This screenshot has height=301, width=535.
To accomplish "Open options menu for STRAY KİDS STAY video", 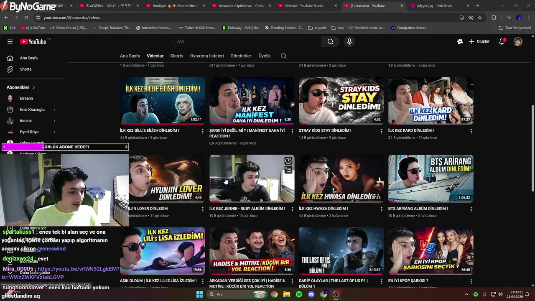I will [382, 131].
